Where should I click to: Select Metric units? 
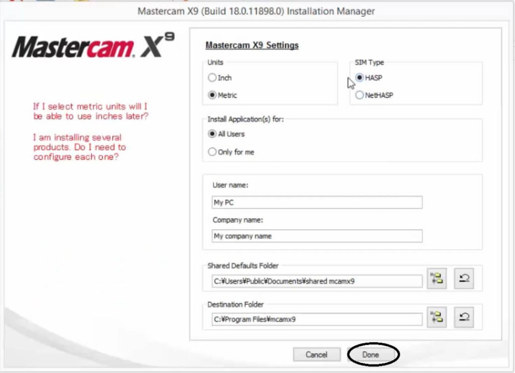[x=213, y=95]
